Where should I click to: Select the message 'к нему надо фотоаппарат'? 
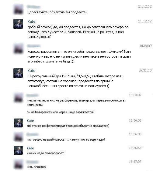pos(45,153)
